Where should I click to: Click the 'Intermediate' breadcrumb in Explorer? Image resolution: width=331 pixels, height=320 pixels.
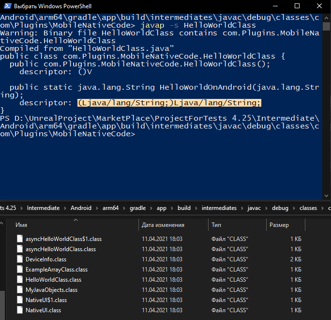pos(43,208)
